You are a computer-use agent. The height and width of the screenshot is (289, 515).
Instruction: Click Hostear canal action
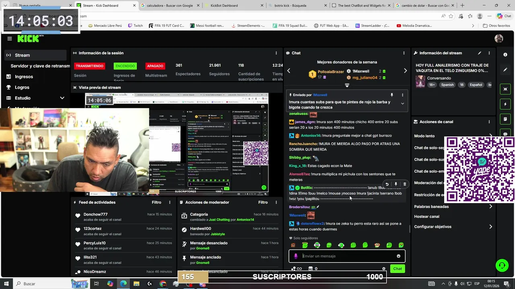coord(427,217)
